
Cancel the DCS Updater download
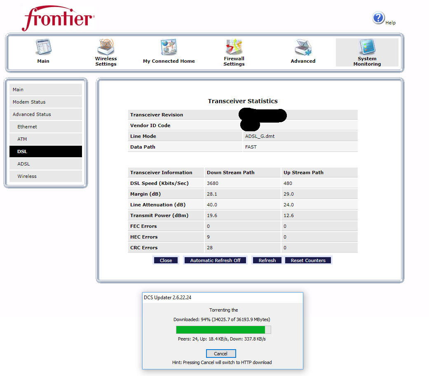(221, 354)
